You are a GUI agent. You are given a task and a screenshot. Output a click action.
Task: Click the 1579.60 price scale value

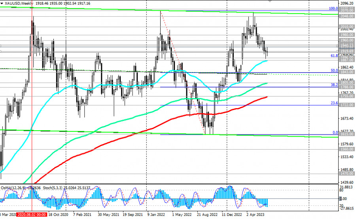[347, 144]
